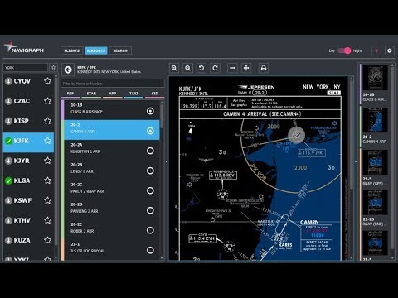Show favorites with star next to search box
The height and width of the screenshot is (298, 398).
(x=53, y=67)
